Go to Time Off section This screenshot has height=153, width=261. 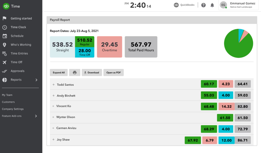coord(17,62)
